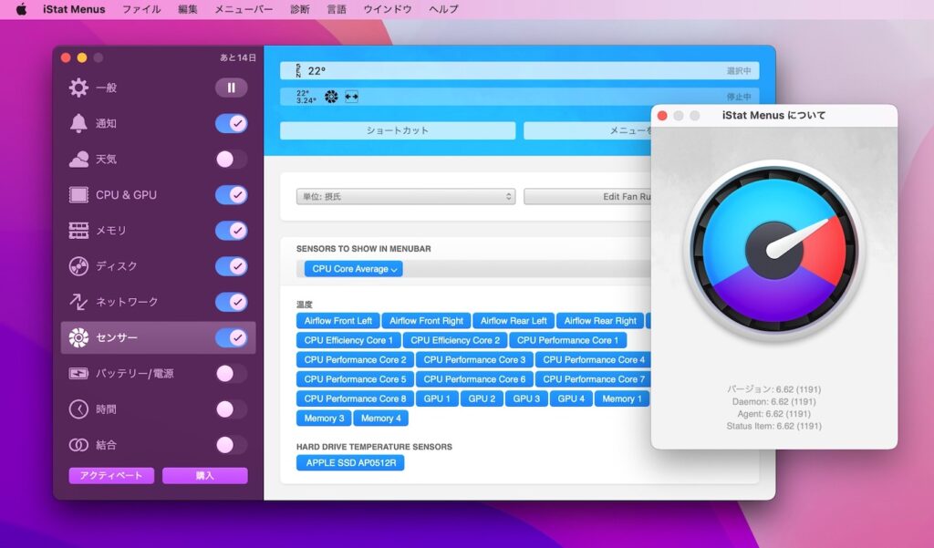Open the 単位: 摂氏 unit dropdown
Screen dimensions: 934x548
point(405,196)
